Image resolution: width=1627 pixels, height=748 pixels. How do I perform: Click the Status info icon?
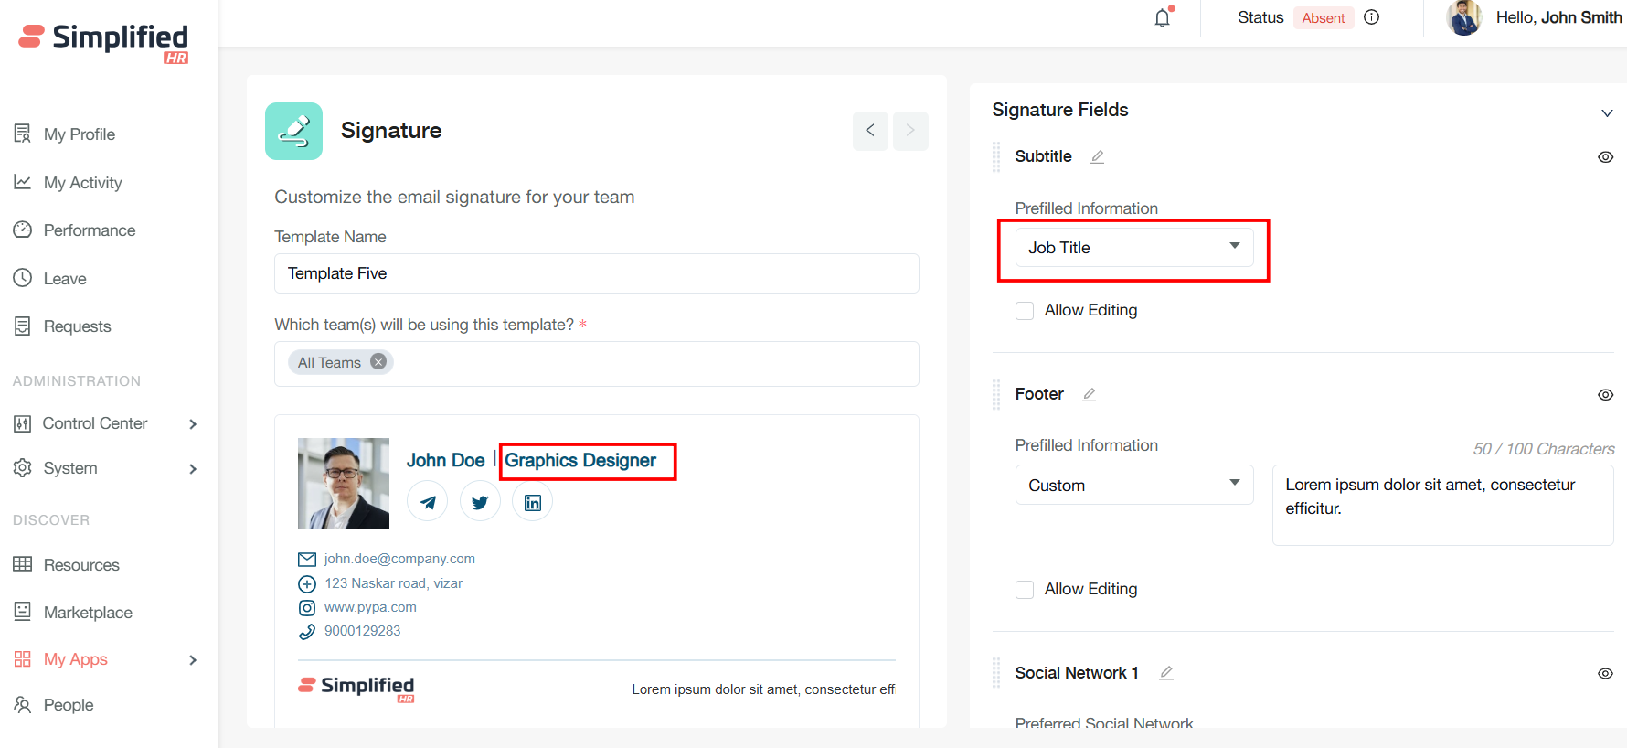click(1371, 17)
